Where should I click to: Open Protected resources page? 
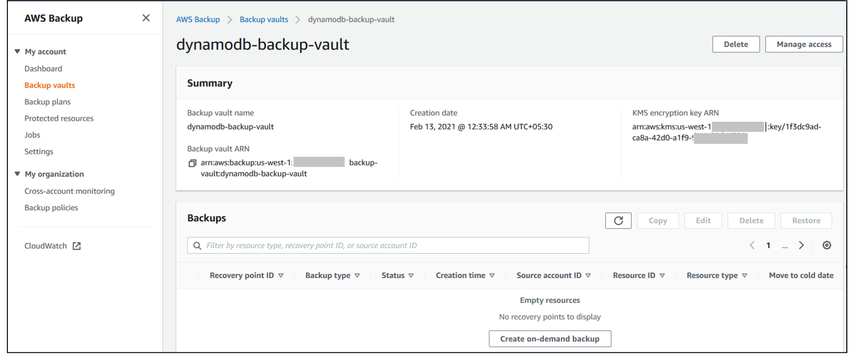59,118
